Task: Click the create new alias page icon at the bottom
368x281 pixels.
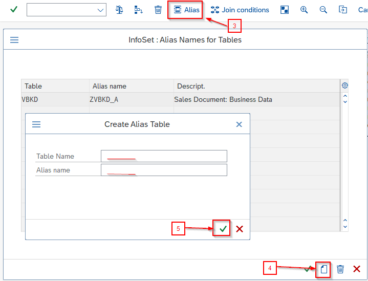Action: coord(324,269)
